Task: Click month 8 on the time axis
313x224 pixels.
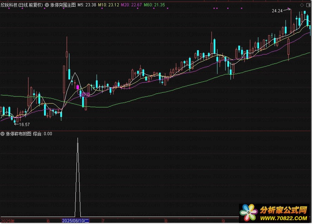Action: [166, 221]
